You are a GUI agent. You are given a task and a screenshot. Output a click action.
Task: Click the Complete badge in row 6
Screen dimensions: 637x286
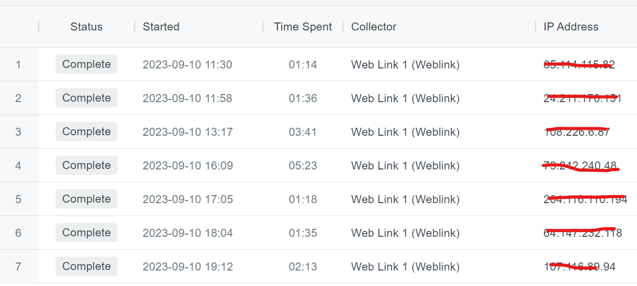[x=86, y=233]
